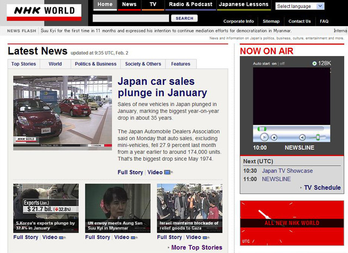This screenshot has height=253, width=348.
Task: Click the SEARCH button
Action: (x=184, y=18)
